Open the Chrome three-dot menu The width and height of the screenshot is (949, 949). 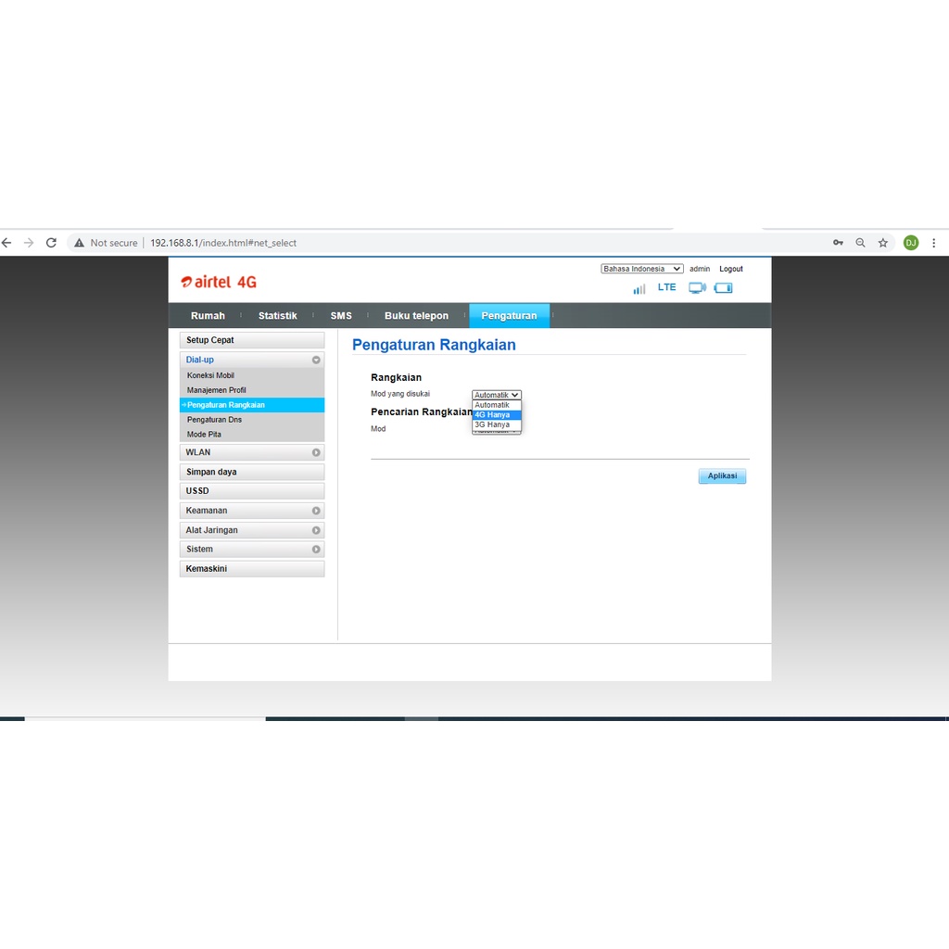[x=933, y=243]
